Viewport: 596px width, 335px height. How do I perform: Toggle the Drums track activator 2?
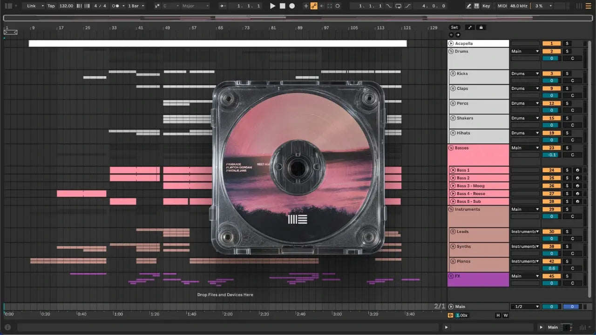(551, 51)
